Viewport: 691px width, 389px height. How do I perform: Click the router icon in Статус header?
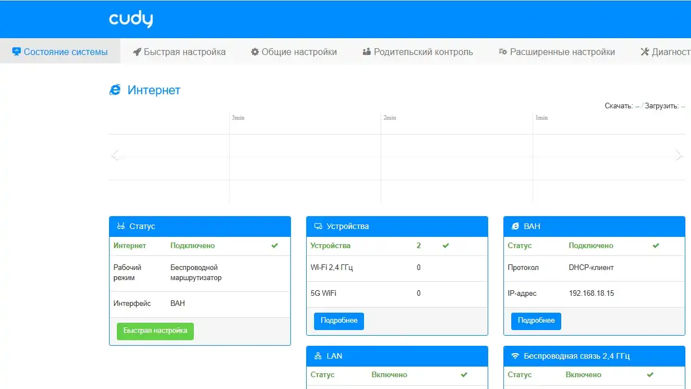pyautogui.click(x=121, y=226)
